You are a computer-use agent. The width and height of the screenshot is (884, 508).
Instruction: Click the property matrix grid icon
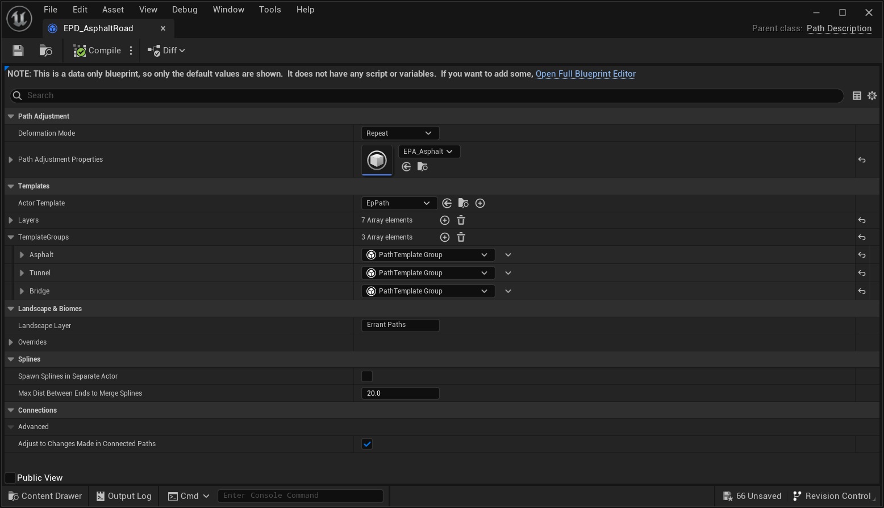[x=857, y=96]
